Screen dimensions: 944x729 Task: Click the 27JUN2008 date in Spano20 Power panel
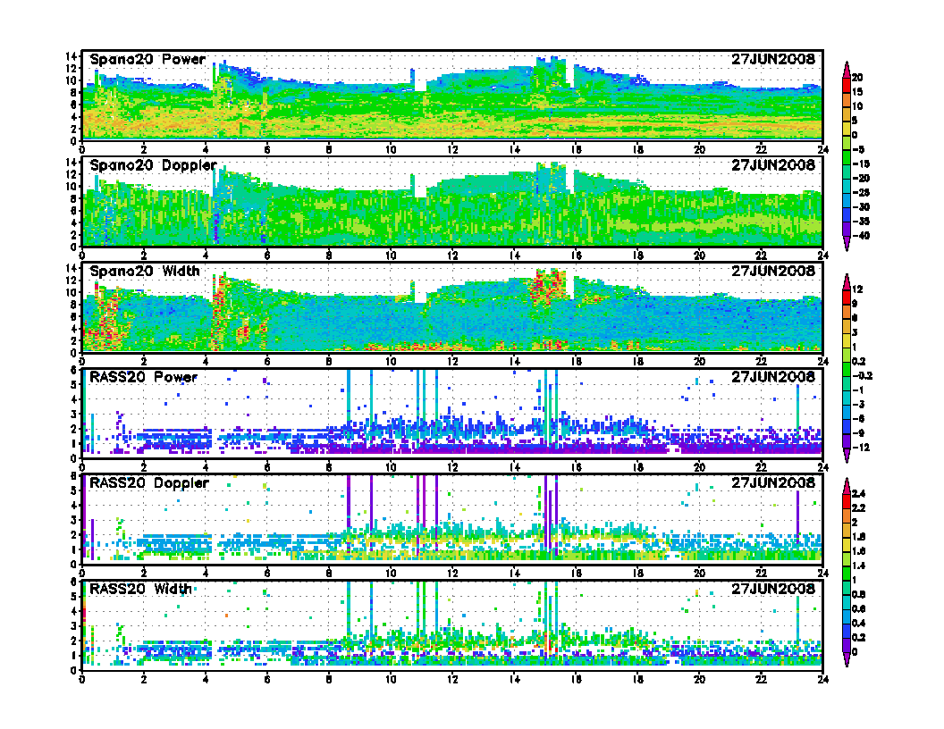773,59
